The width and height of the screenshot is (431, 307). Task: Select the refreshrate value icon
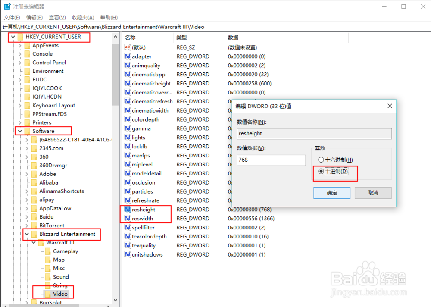(128, 200)
